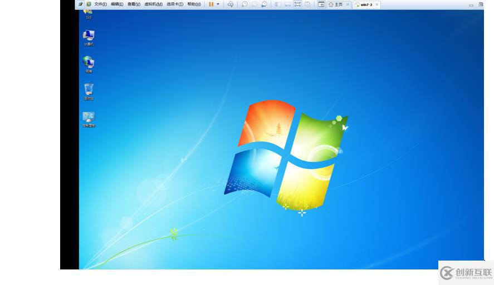
Task: Click the revert to snapshot icon
Action: tap(255, 4)
